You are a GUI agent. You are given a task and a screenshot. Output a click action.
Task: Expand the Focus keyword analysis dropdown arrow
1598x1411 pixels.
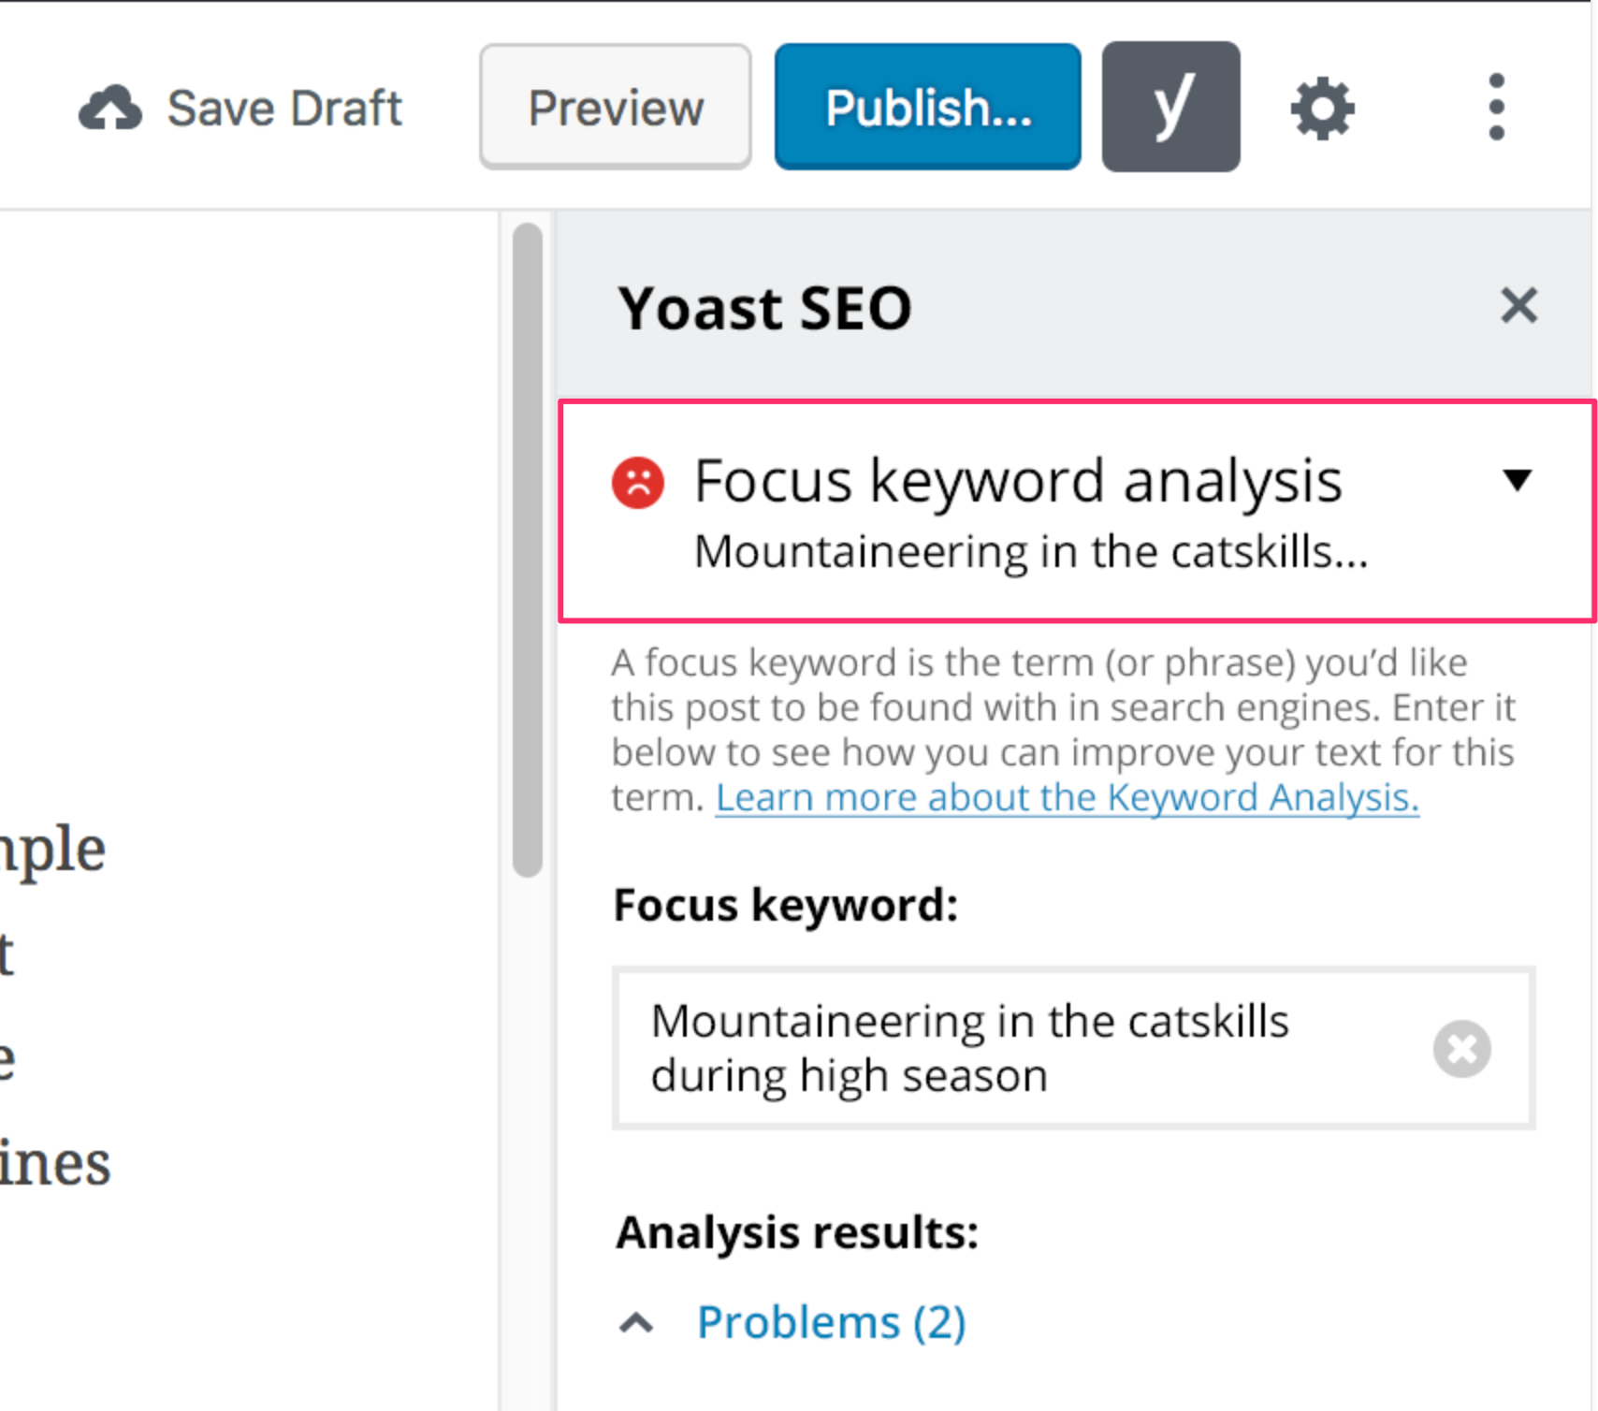pos(1518,480)
